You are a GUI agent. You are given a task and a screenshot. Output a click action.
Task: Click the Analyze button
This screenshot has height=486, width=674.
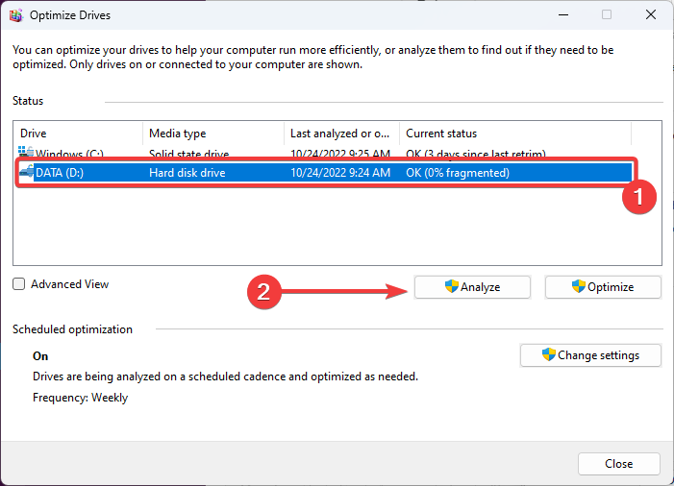click(x=472, y=287)
